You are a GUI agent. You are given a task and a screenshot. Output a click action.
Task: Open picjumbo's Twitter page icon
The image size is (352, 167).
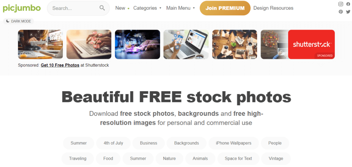pos(348,12)
